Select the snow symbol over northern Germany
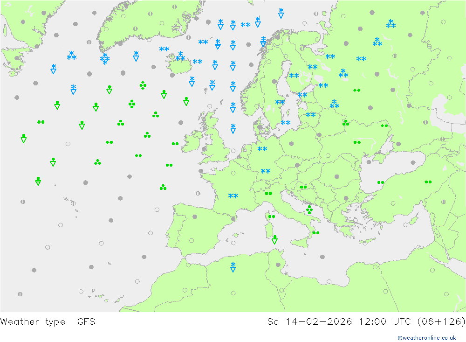466x342 pixels. tap(262, 149)
